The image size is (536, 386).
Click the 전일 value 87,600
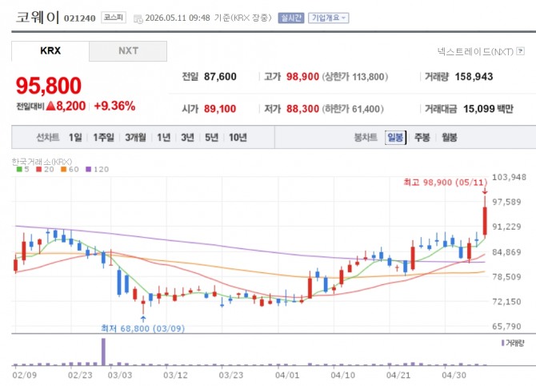click(x=220, y=77)
